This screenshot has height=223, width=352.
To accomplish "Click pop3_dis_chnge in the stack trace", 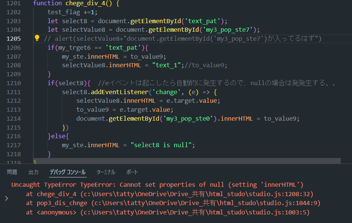I will 62,203.
